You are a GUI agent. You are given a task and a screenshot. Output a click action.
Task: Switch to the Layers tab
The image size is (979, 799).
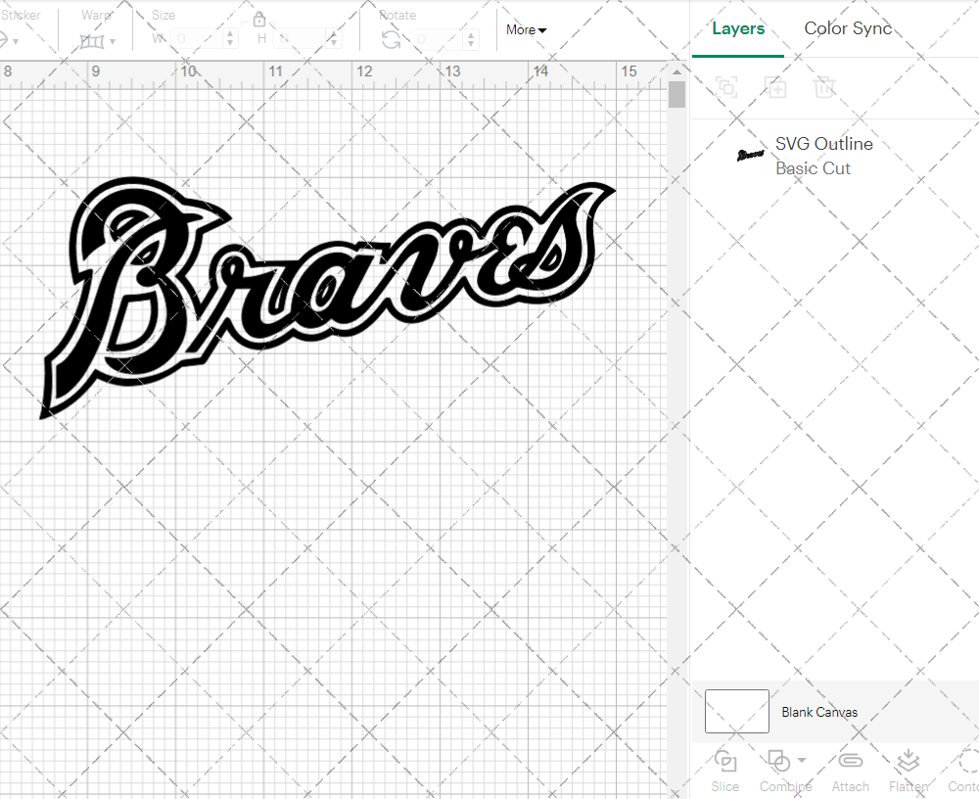point(738,28)
